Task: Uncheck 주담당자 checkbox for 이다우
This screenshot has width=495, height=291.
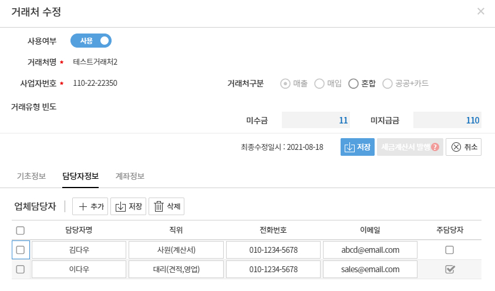Action: 450,269
